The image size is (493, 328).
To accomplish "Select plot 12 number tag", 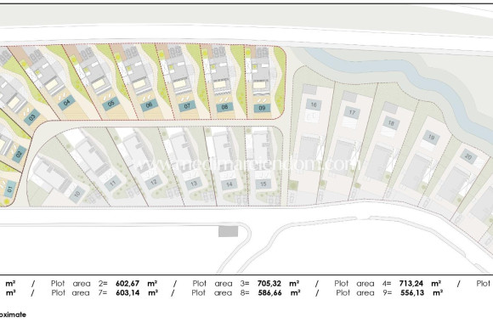I will [x=154, y=182].
